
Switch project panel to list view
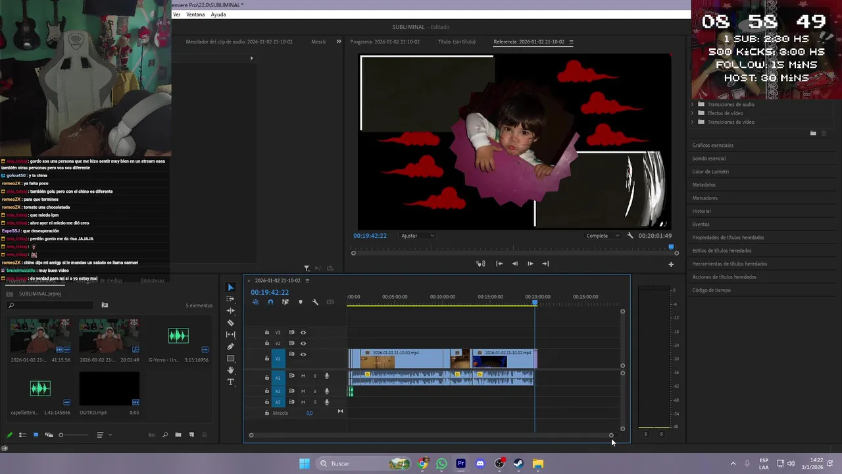pos(22,434)
